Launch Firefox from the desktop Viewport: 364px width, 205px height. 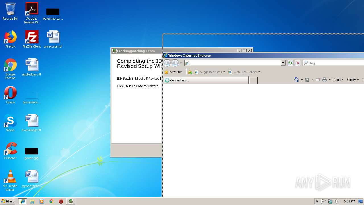coord(10,39)
